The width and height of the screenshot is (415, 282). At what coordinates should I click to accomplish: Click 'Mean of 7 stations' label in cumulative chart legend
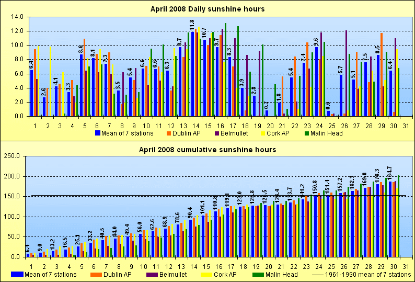click(x=51, y=275)
